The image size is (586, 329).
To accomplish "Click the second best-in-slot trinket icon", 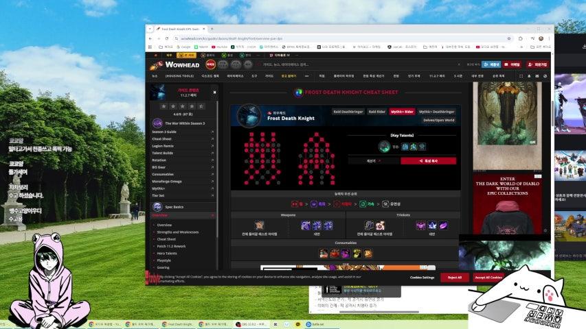I will pos(381,226).
